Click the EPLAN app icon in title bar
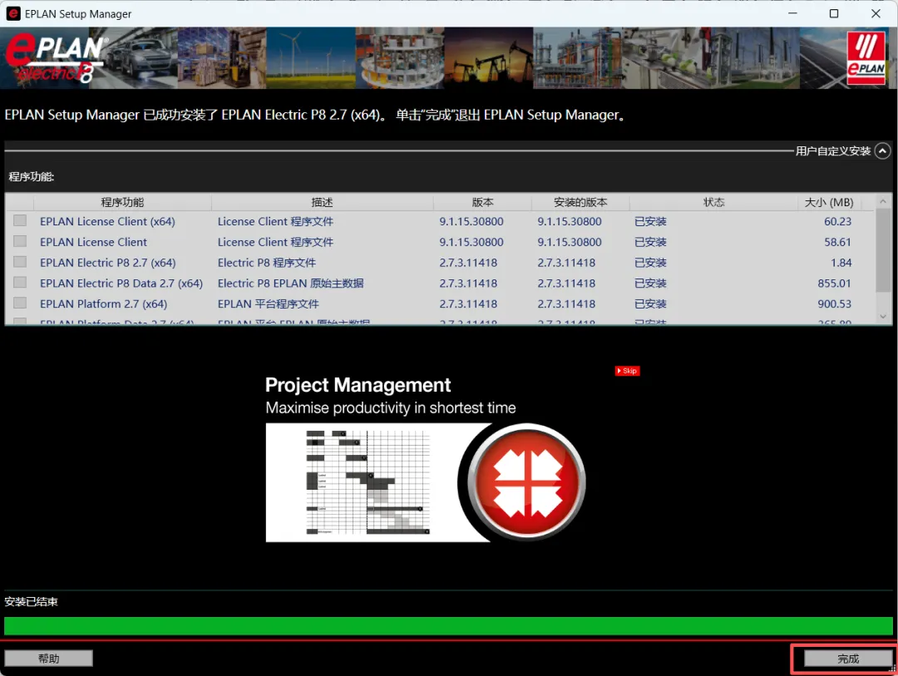Screen dimensions: 898x676 coord(12,13)
